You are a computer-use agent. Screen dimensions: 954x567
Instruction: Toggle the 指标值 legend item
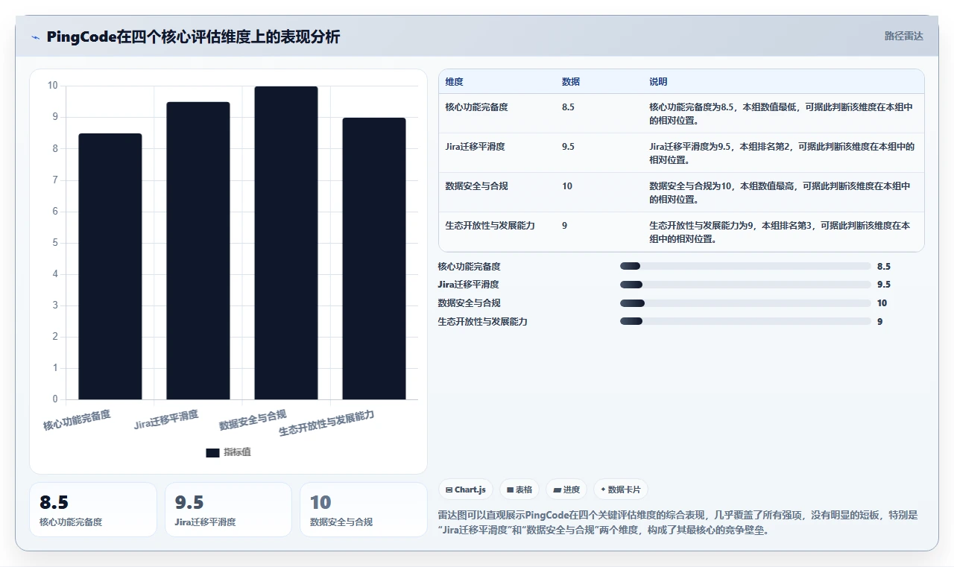pos(229,452)
